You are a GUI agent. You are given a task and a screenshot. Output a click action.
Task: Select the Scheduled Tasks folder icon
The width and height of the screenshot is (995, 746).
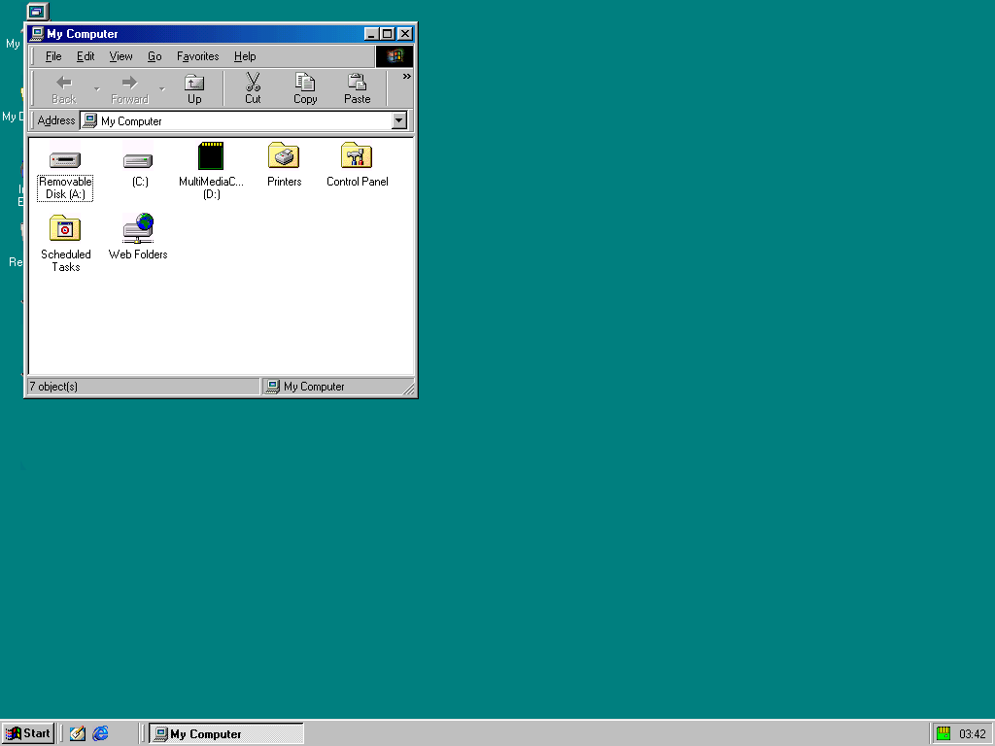65,228
